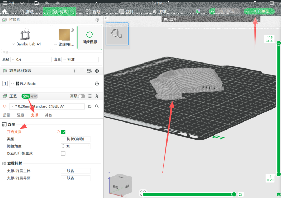
Task: Click the vertical layer slider top handle
Action: [x=279, y=43]
